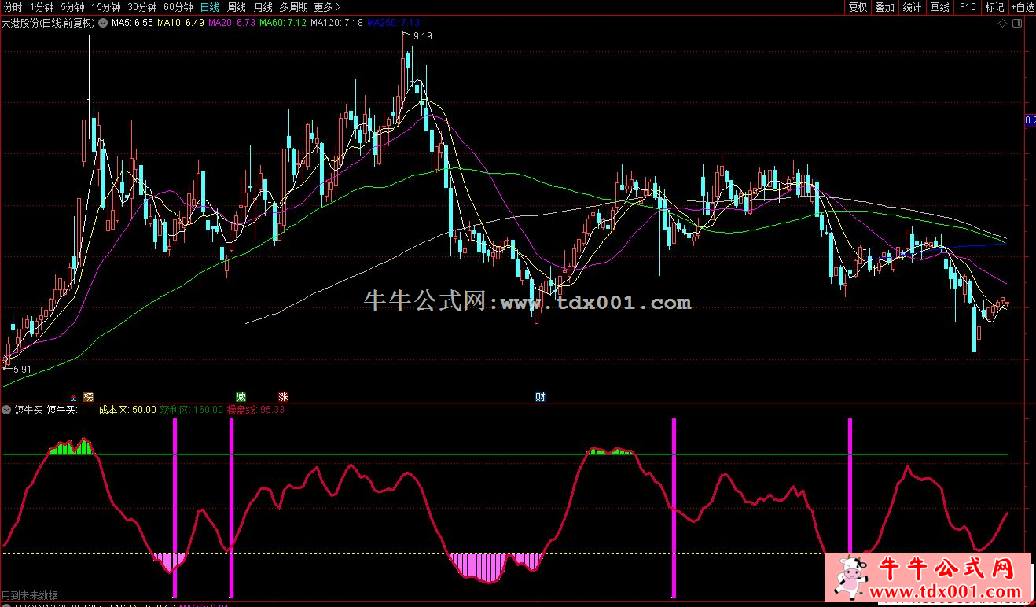Image resolution: width=1036 pixels, height=607 pixels.
Task: Switch to the 60分钟 period tab
Action: click(x=178, y=7)
